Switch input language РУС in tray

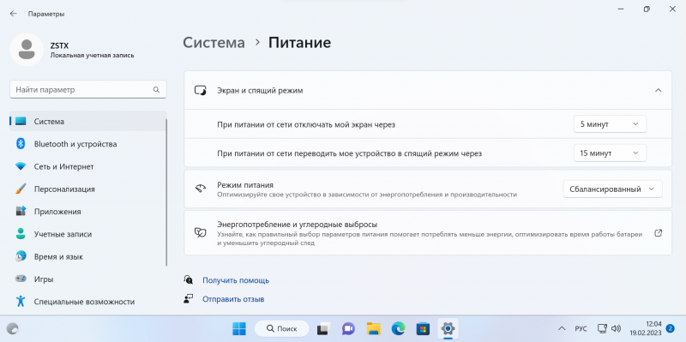coord(581,328)
